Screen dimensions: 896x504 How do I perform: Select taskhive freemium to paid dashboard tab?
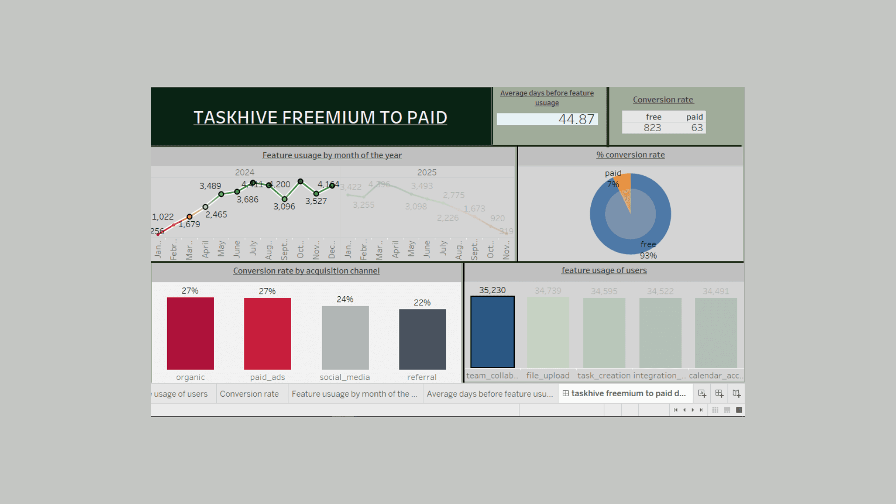tap(624, 393)
